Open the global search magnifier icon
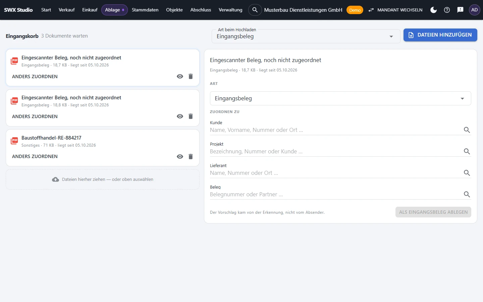Screen dimensions: 483x302 [x=255, y=10]
